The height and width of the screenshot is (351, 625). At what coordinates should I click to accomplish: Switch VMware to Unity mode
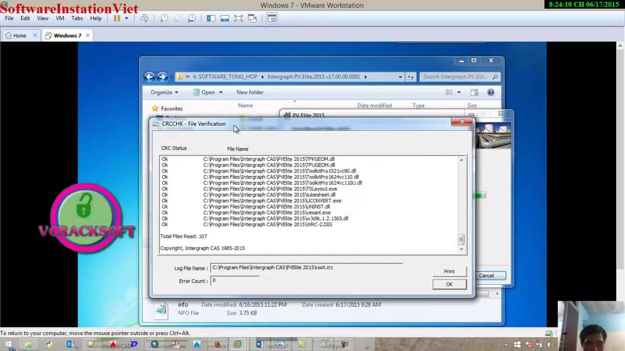[x=252, y=18]
